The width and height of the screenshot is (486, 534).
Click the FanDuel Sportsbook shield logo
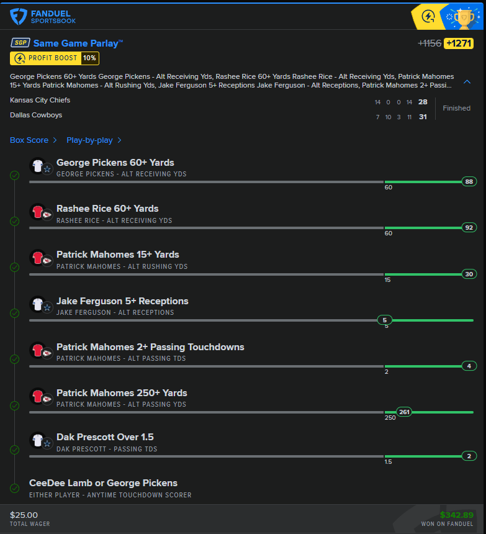(x=19, y=17)
